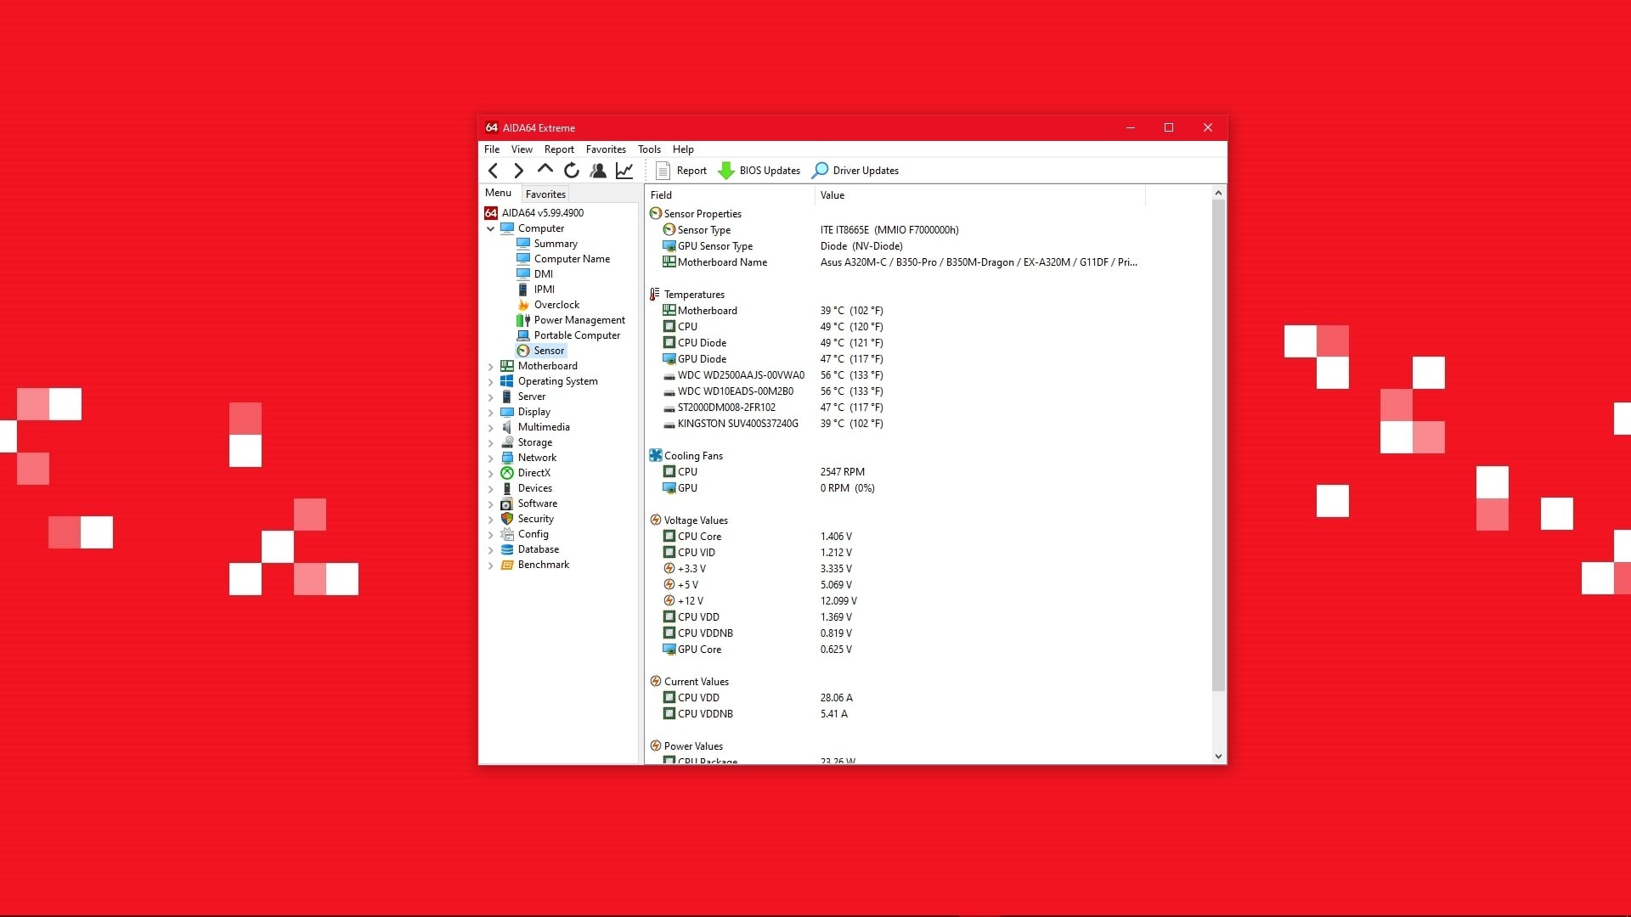Image resolution: width=1631 pixels, height=917 pixels.
Task: Select the CPU fan 2547 RPM value
Action: tap(842, 472)
